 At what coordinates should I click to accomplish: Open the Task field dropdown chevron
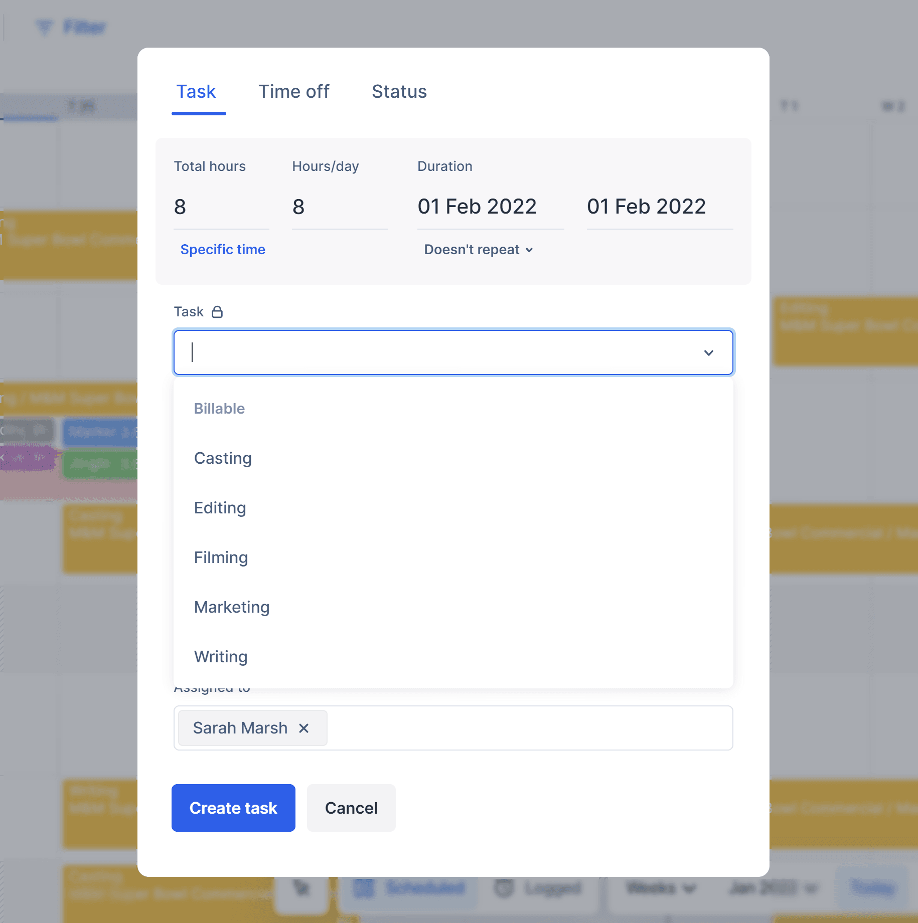(709, 352)
